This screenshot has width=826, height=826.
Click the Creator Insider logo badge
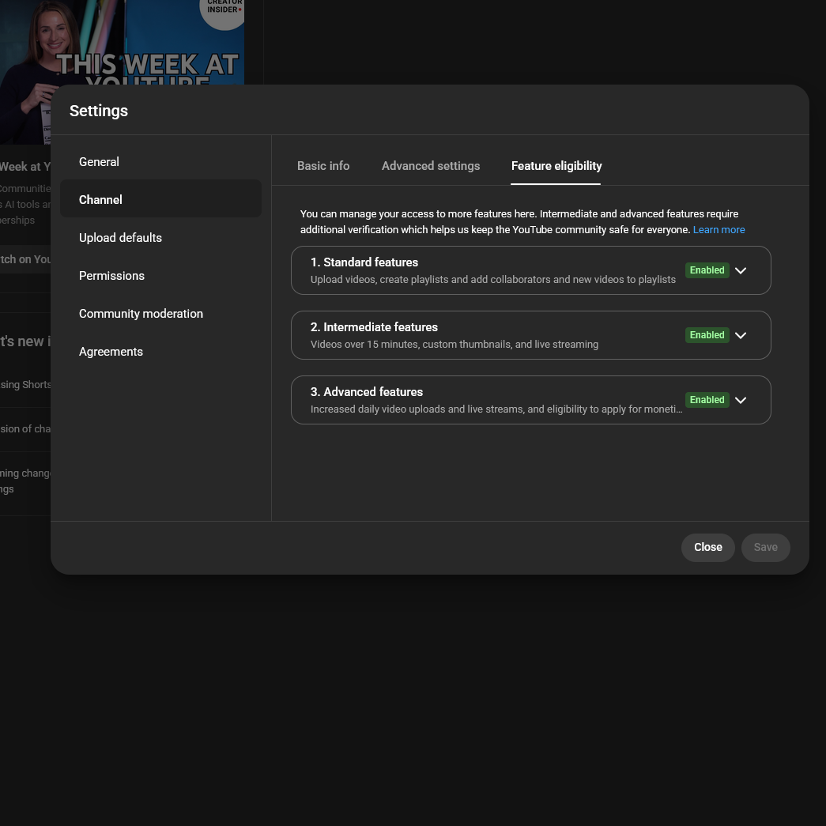(224, 11)
